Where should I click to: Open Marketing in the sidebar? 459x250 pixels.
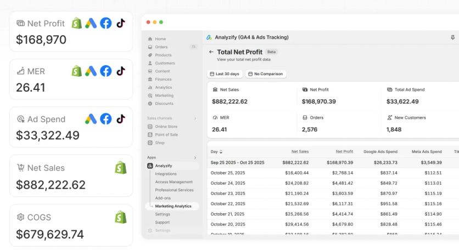pyautogui.click(x=164, y=95)
